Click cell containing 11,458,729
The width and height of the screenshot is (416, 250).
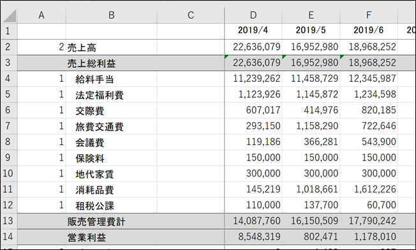(311, 79)
